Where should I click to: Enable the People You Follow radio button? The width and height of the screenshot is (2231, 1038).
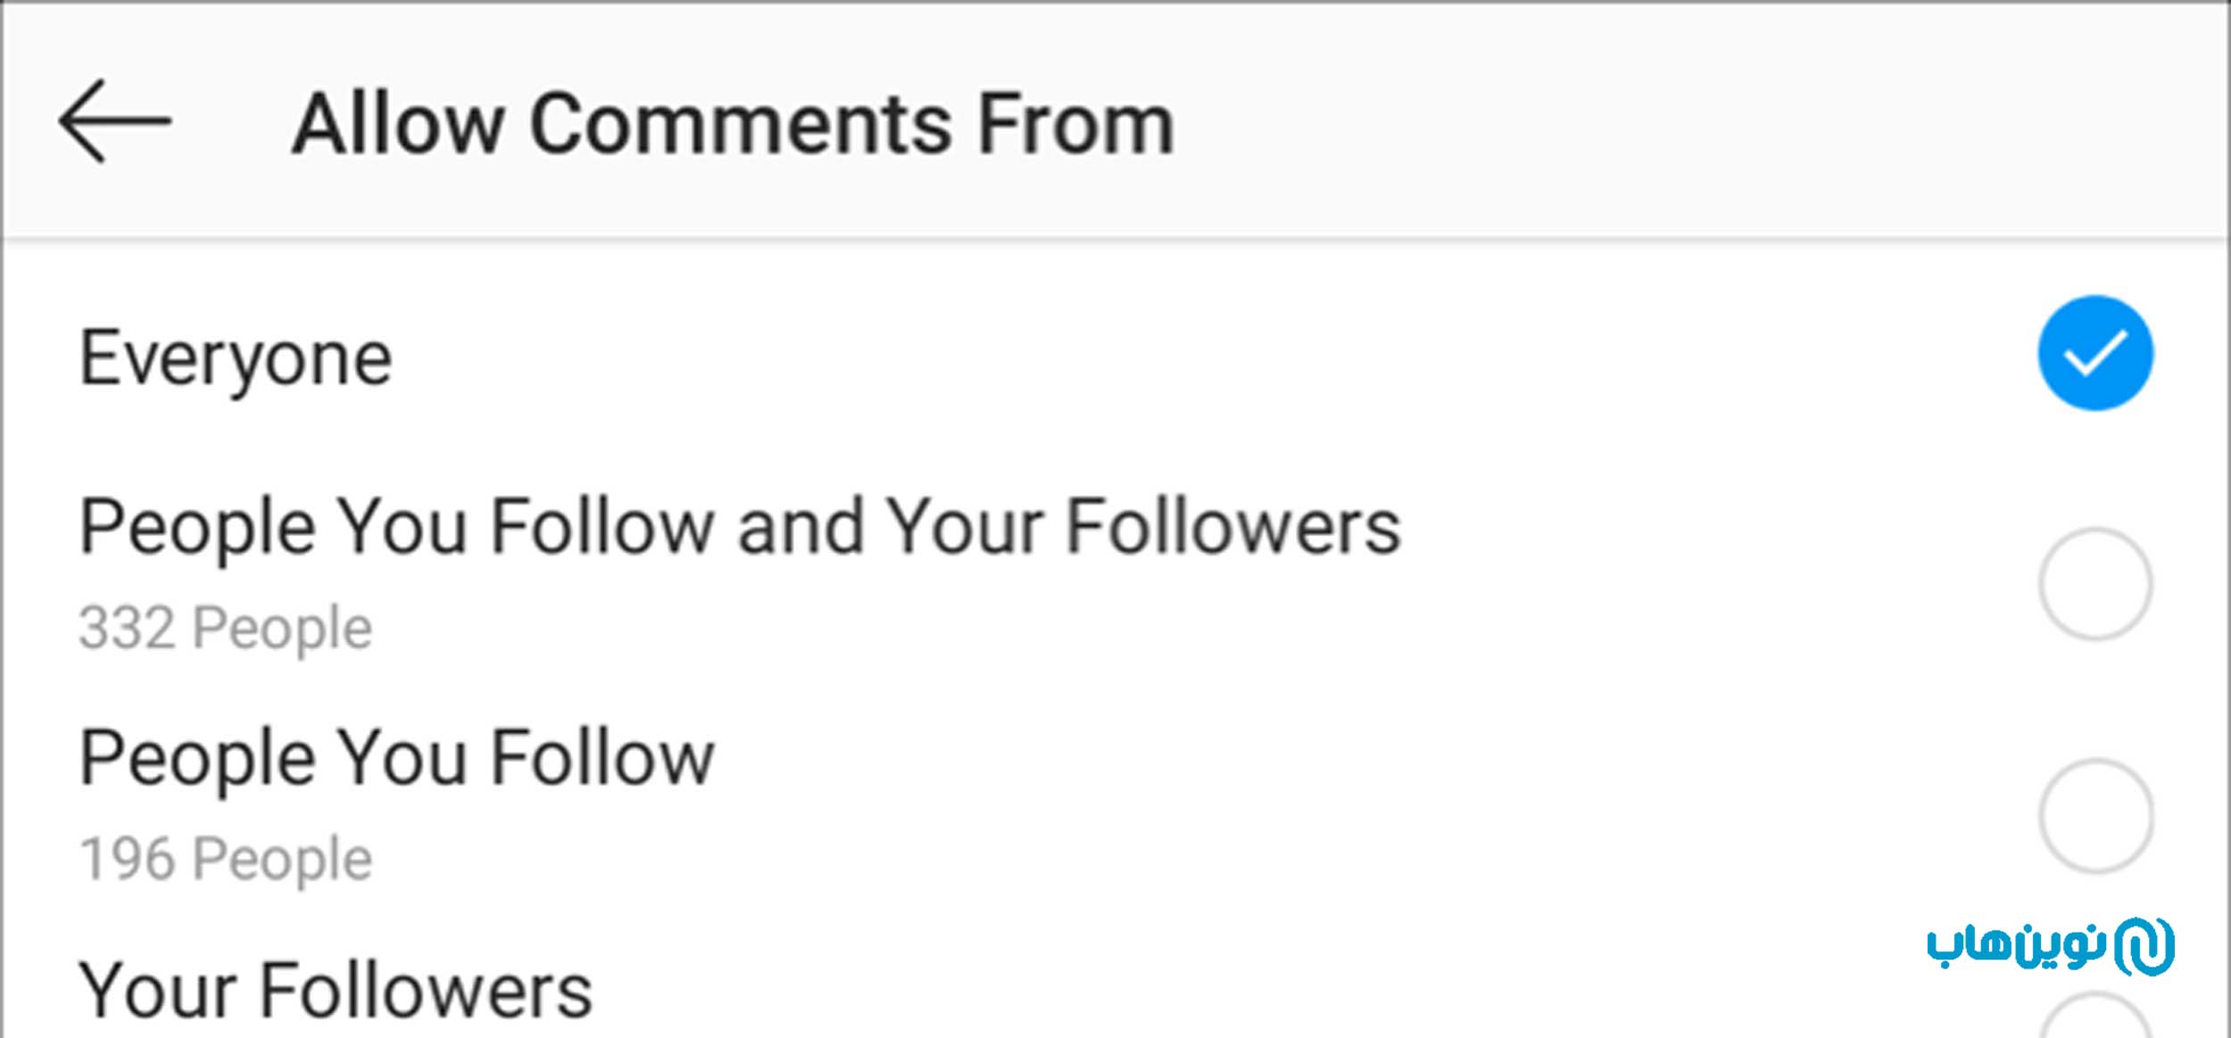click(2094, 815)
